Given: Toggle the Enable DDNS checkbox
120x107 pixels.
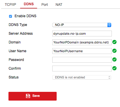Looking at the screenshot, I should click(x=11, y=16).
